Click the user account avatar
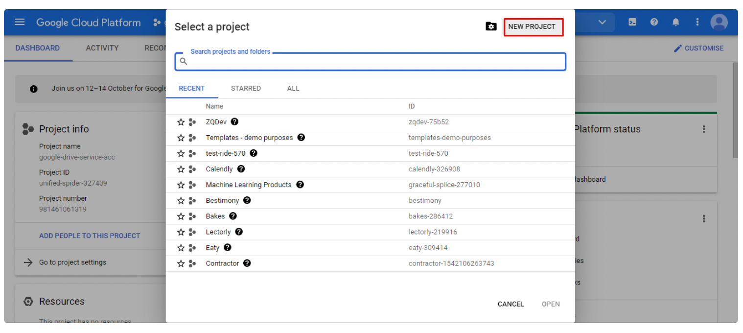The image size is (743, 333). coord(719,22)
